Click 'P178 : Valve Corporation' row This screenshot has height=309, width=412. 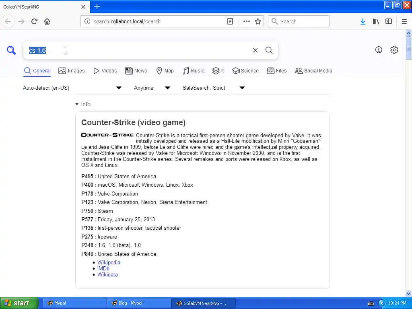click(x=109, y=194)
